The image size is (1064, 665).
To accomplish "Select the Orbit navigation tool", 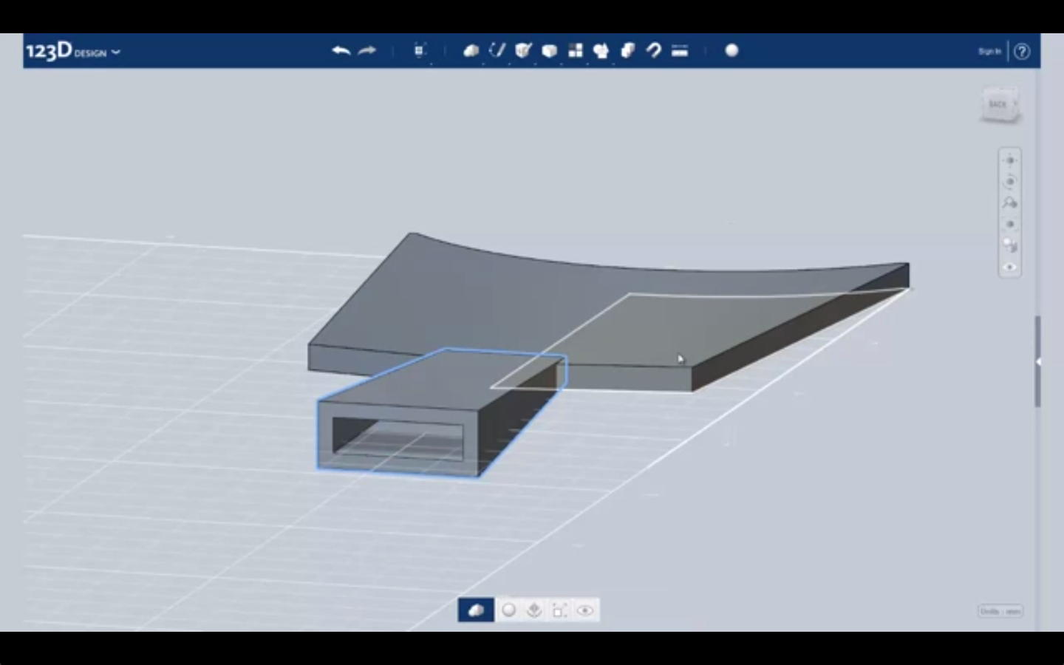I will click(1010, 182).
